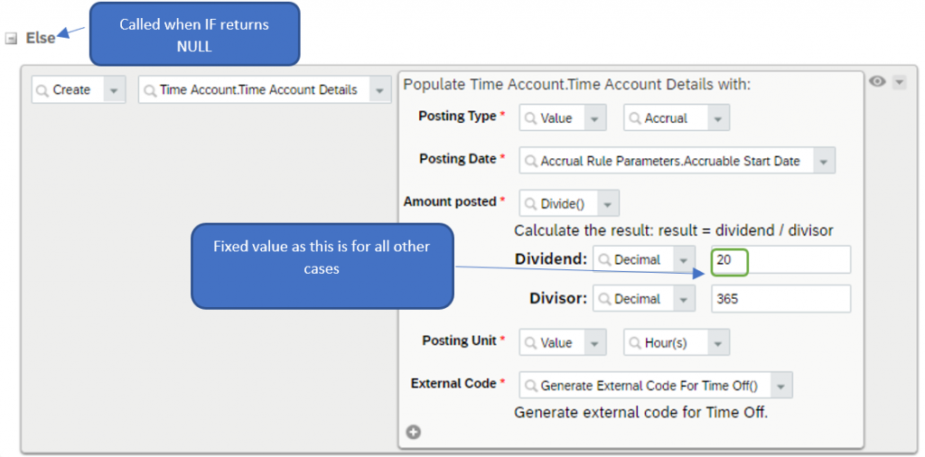Image resolution: width=925 pixels, height=457 pixels.
Task: Click the Divisor value field showing 365
Action: [780, 299]
